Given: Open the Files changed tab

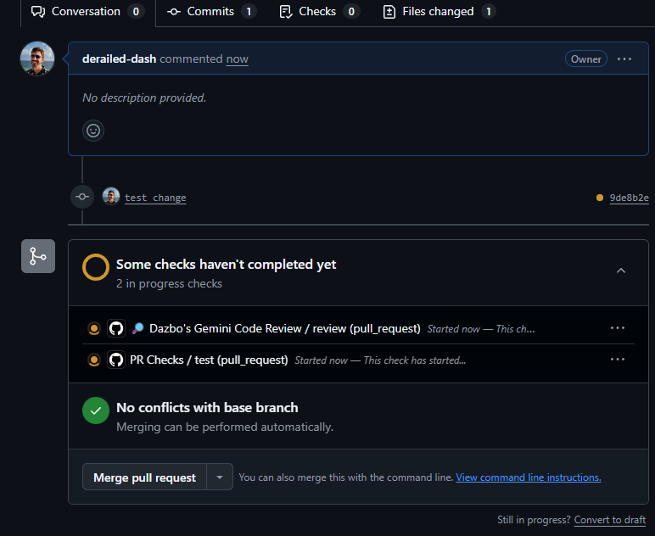Looking at the screenshot, I should (439, 12).
